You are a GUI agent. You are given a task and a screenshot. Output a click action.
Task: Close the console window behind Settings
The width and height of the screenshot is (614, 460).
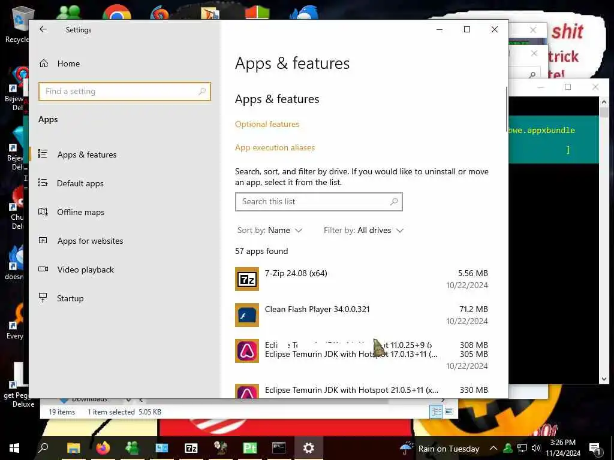[595, 87]
